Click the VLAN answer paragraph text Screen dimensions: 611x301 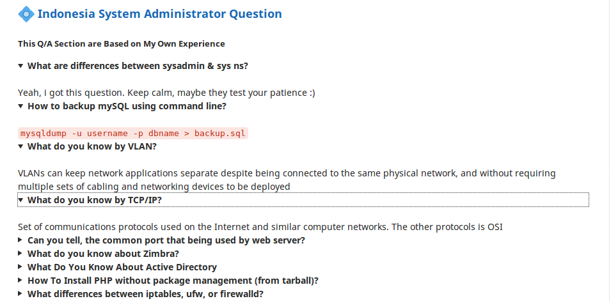pyautogui.click(x=287, y=180)
